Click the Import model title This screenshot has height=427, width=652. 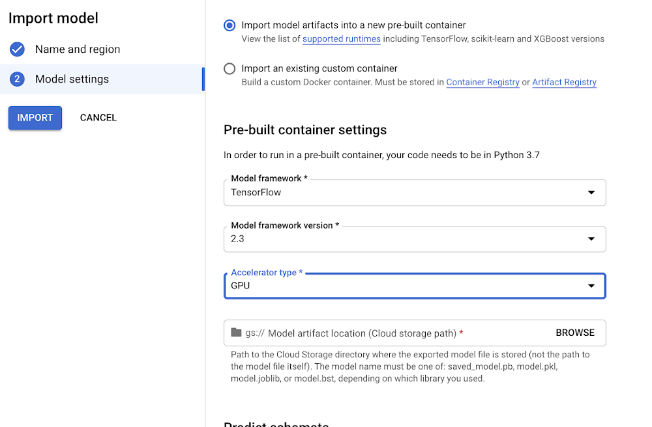53,18
